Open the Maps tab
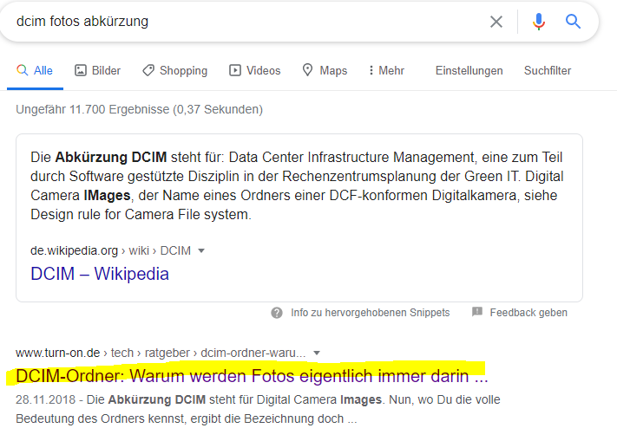Screen dimensions: 617x441 click(x=325, y=71)
